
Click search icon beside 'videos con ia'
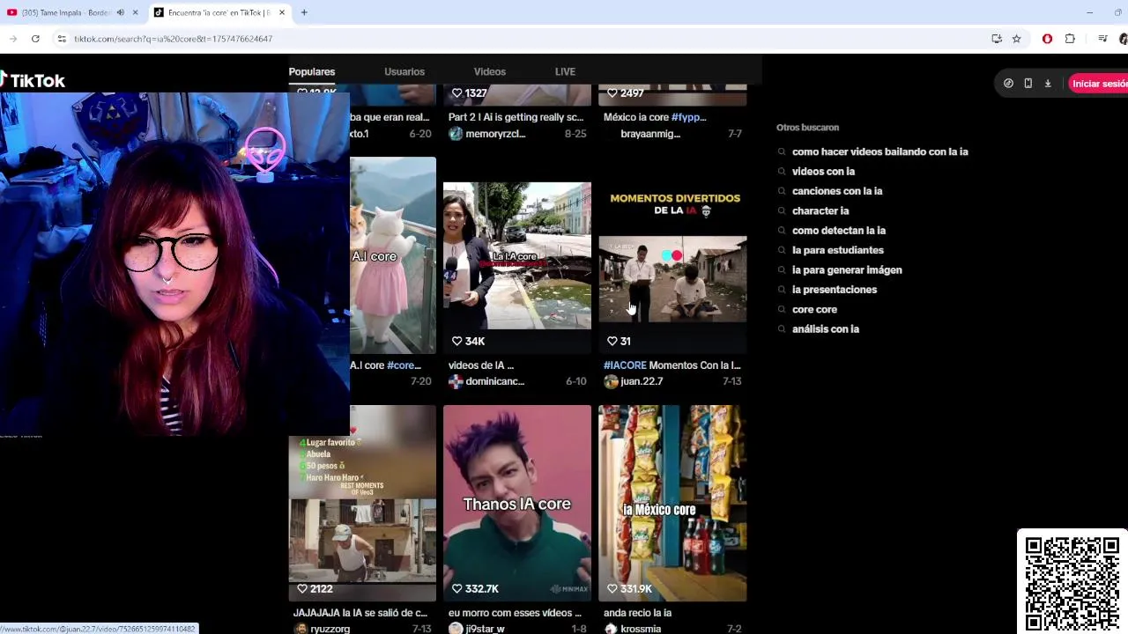(782, 172)
